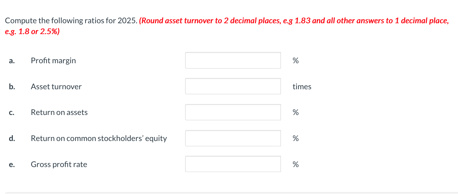
Task: Select the Return on assets label text
Action: [59, 112]
